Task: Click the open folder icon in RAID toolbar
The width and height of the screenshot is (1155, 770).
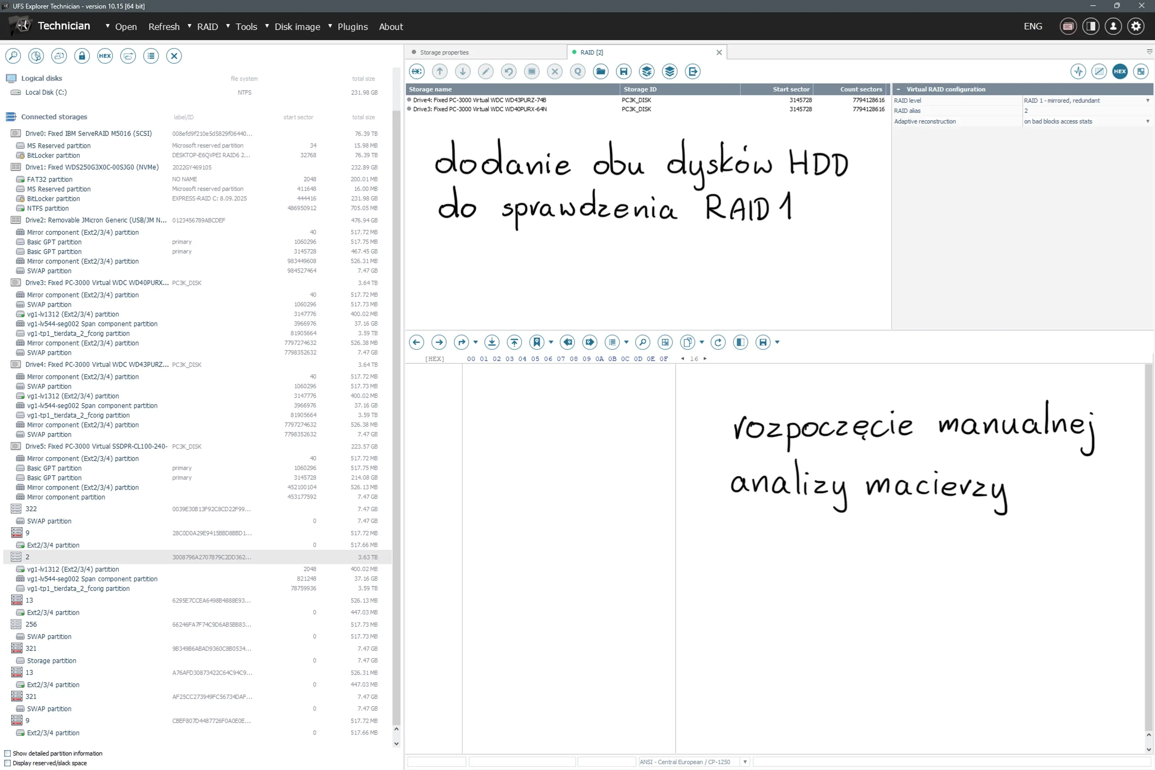Action: coord(600,72)
